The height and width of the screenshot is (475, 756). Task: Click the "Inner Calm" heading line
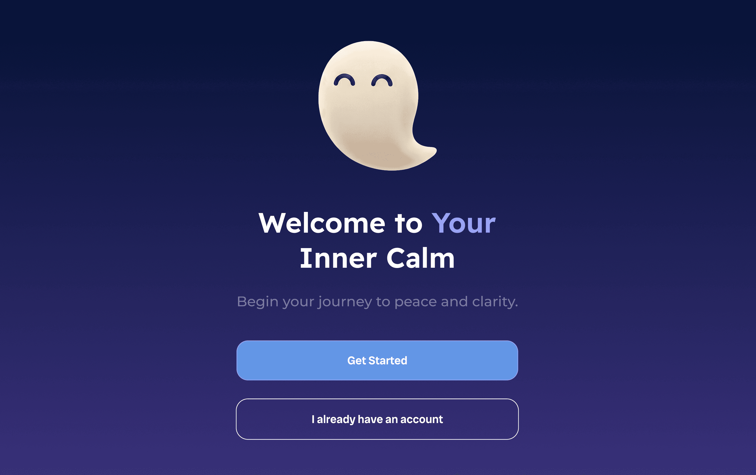pos(377,258)
